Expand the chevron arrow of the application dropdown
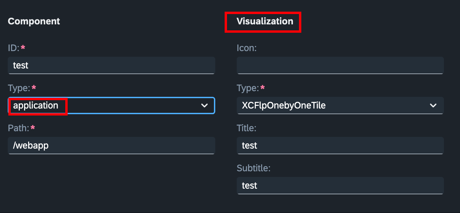The height and width of the screenshot is (213, 460). [x=204, y=105]
